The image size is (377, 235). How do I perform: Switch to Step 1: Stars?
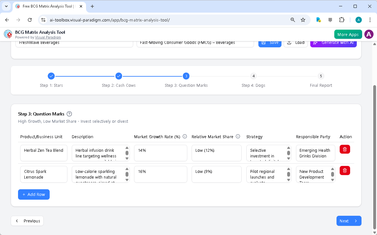click(51, 76)
